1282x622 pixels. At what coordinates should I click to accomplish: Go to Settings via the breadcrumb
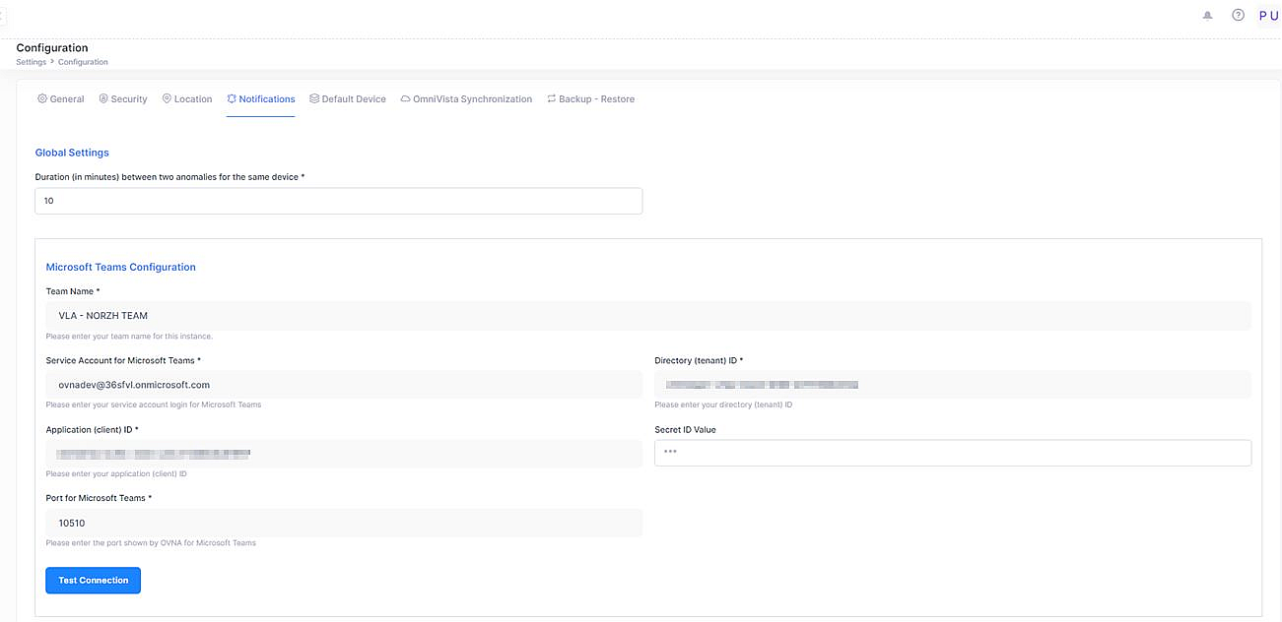[31, 62]
